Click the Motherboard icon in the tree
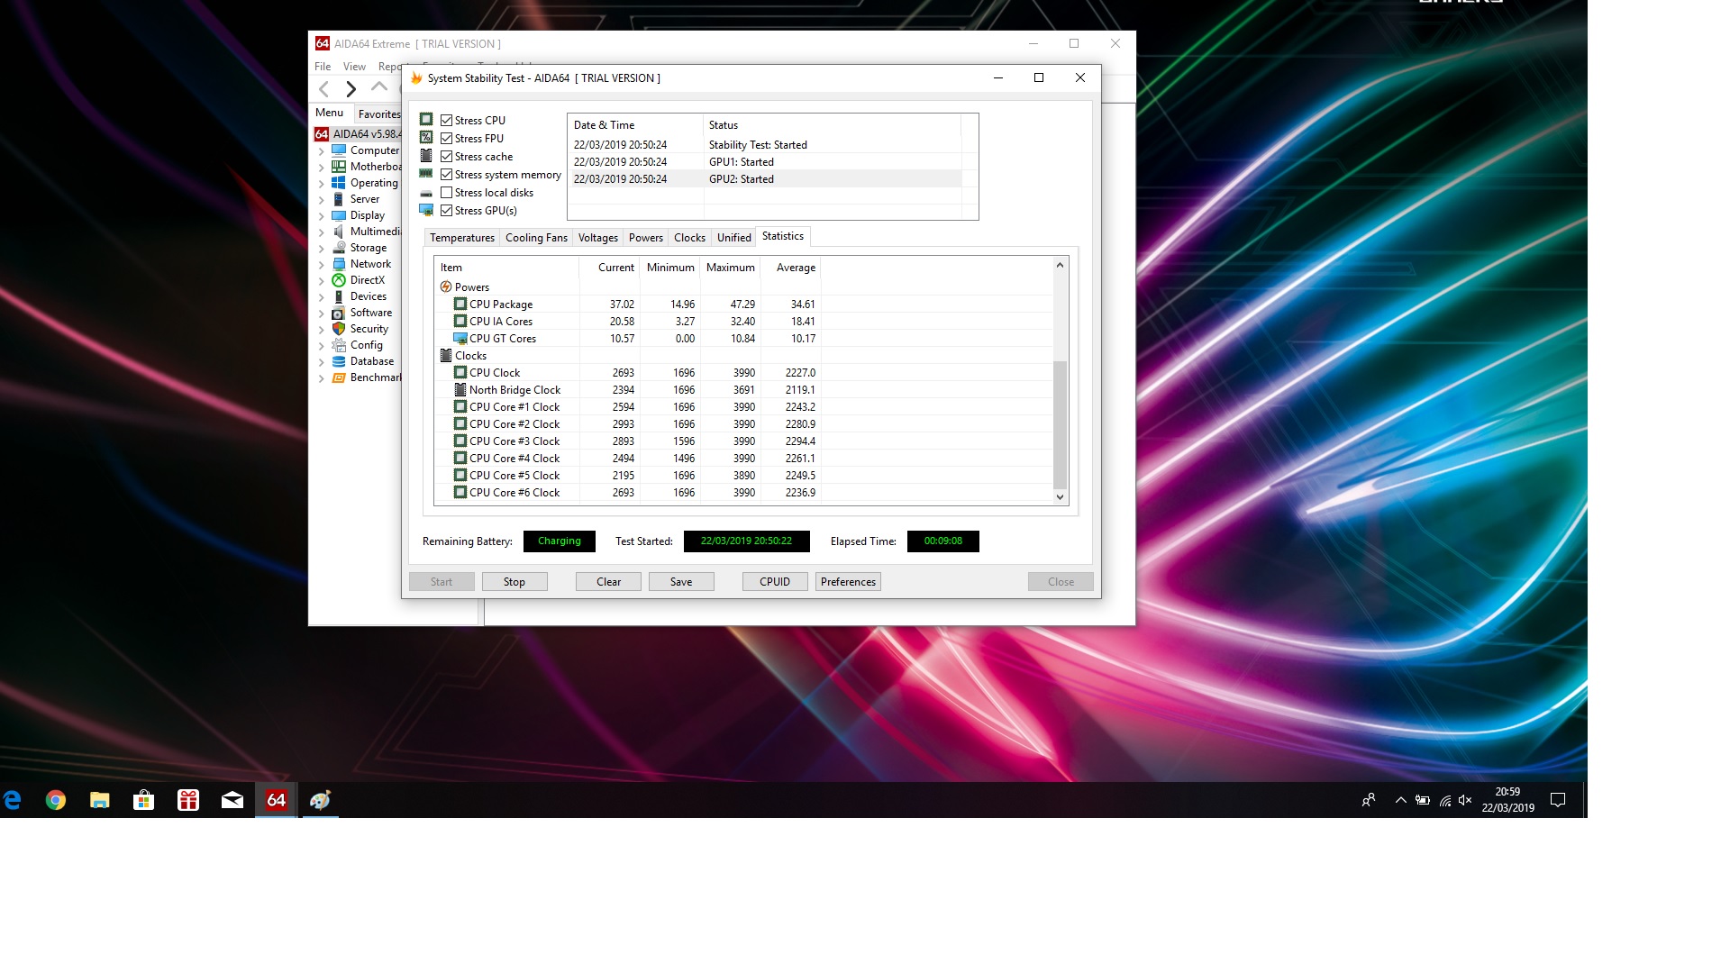1730x973 pixels. 339,167
